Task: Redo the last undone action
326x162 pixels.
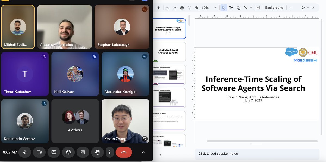Action: 175,8
